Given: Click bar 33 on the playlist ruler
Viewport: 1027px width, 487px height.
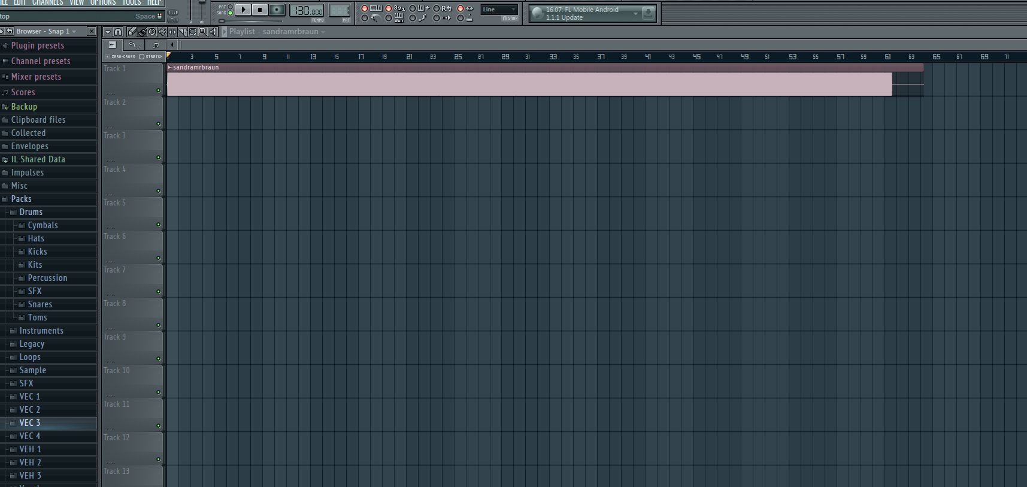Looking at the screenshot, I should (x=553, y=57).
